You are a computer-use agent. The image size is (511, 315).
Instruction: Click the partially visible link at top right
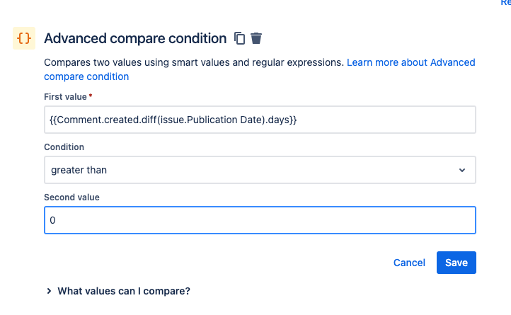coord(505,3)
